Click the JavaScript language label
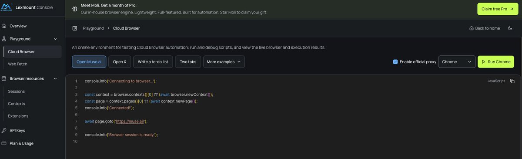This screenshot has height=159, width=522. [496, 81]
